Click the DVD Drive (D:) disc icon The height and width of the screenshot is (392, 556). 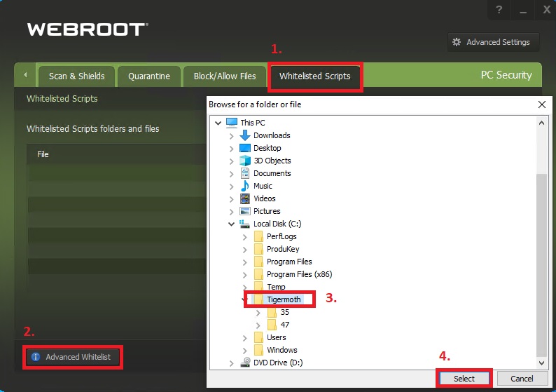coord(245,362)
